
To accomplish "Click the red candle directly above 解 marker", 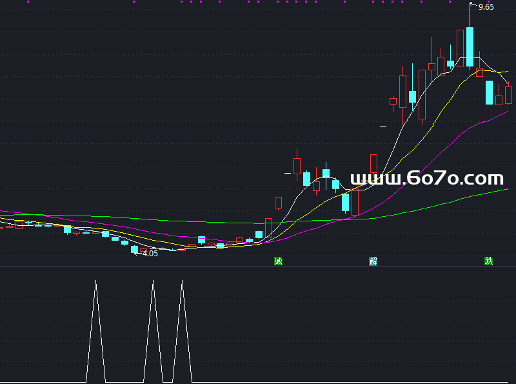I will tap(373, 164).
